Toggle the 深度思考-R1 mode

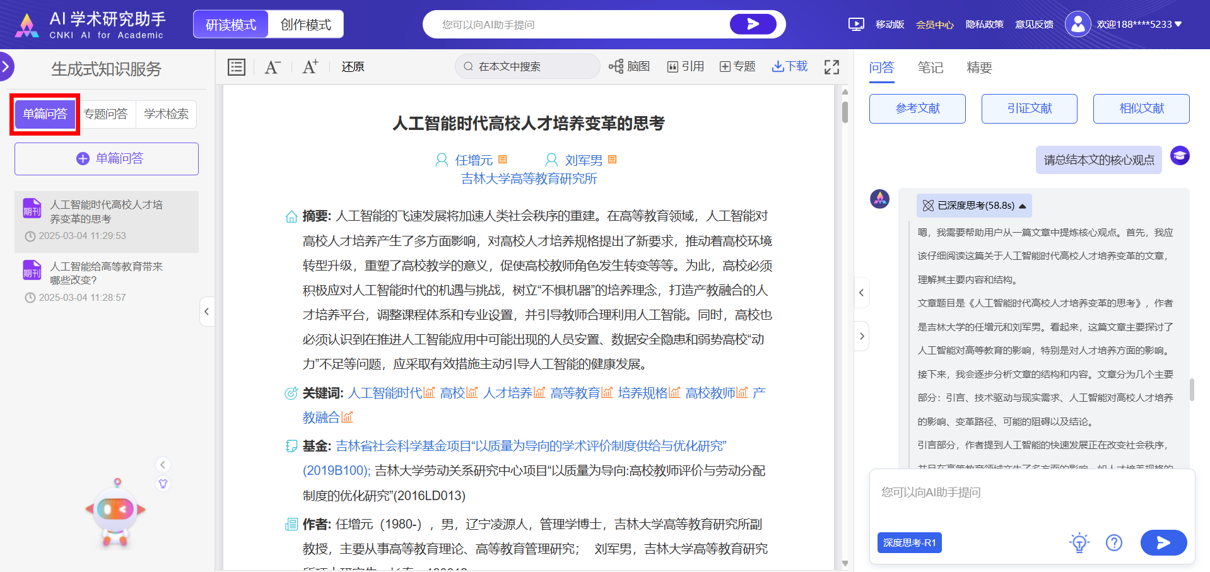(x=909, y=542)
